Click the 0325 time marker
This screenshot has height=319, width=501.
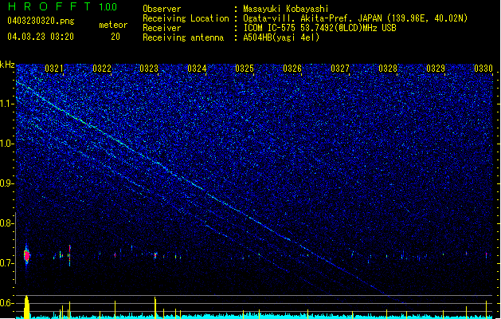click(245, 69)
